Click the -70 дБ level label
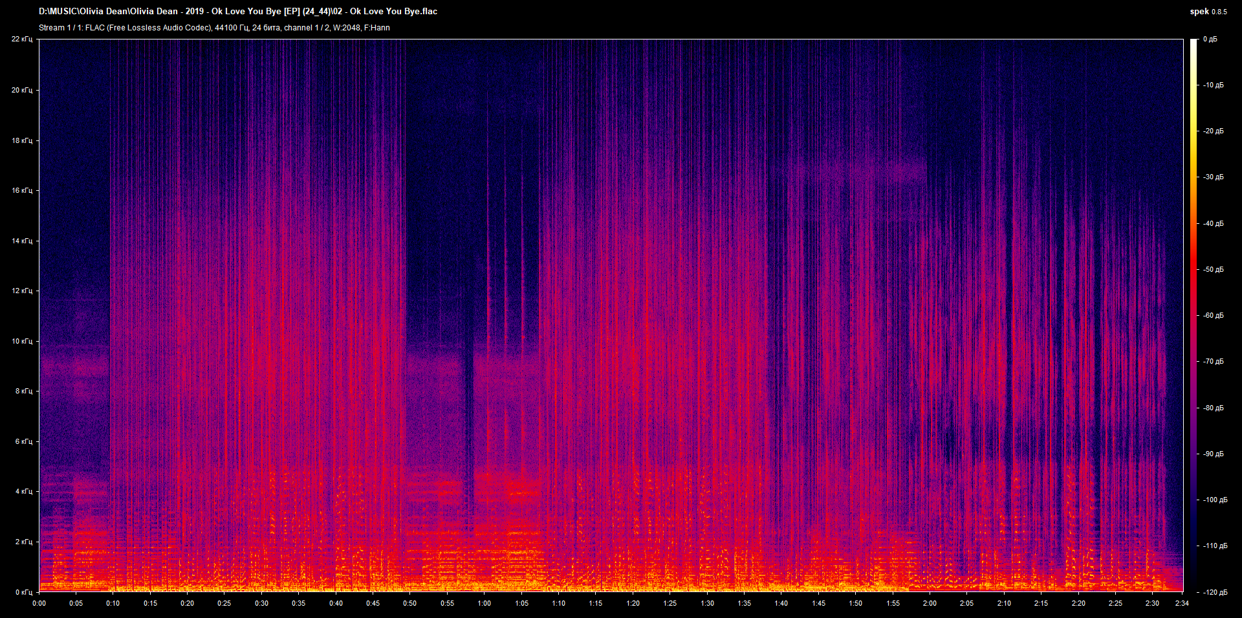 click(x=1214, y=362)
